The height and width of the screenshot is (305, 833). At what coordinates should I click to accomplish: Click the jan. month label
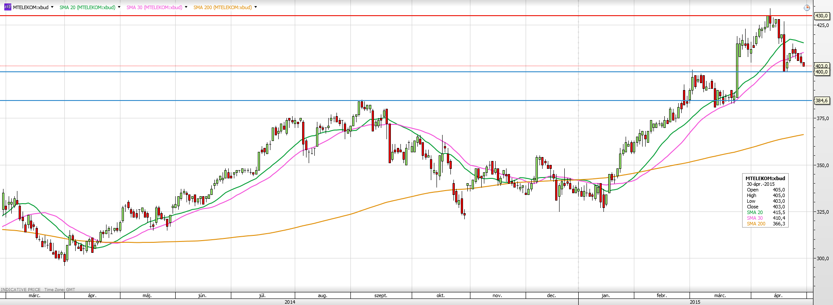click(x=606, y=295)
